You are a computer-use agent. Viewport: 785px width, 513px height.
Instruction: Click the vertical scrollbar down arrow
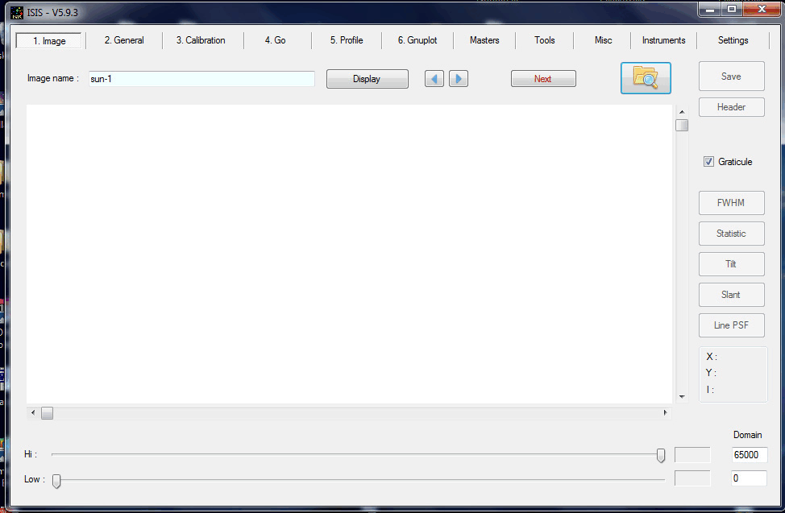(x=682, y=397)
